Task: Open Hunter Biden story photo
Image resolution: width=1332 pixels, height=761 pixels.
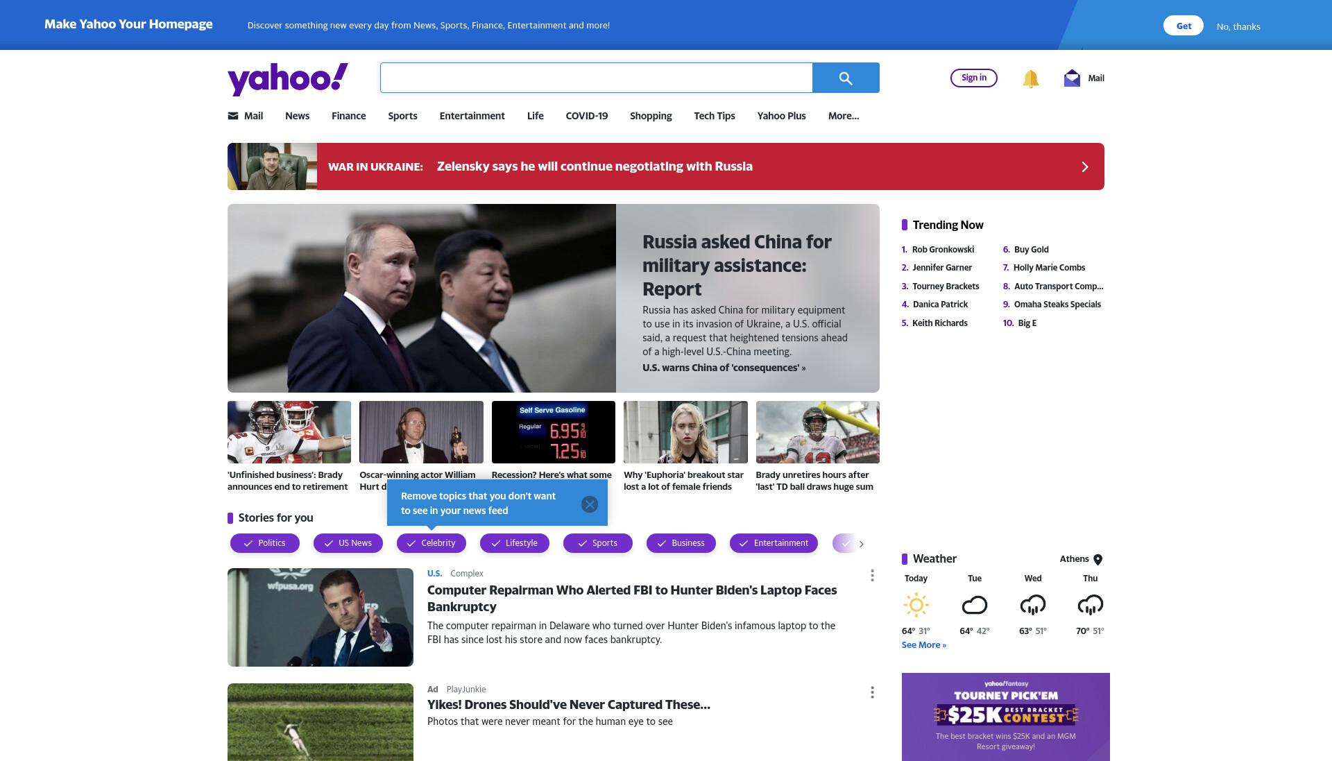Action: [321, 617]
